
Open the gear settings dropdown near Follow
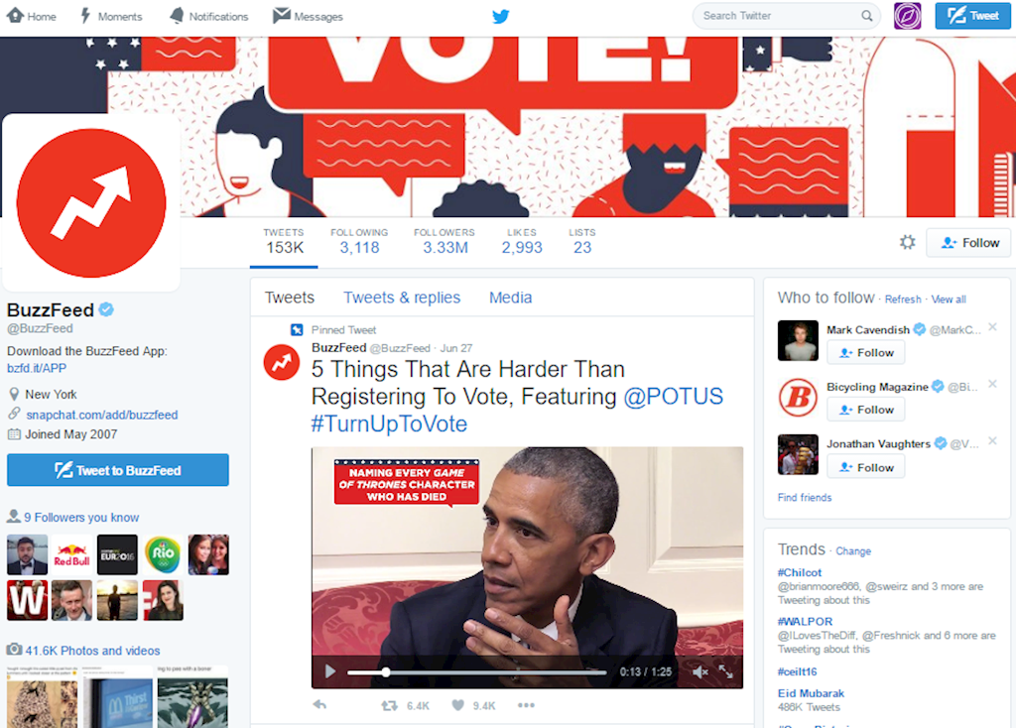(x=907, y=243)
